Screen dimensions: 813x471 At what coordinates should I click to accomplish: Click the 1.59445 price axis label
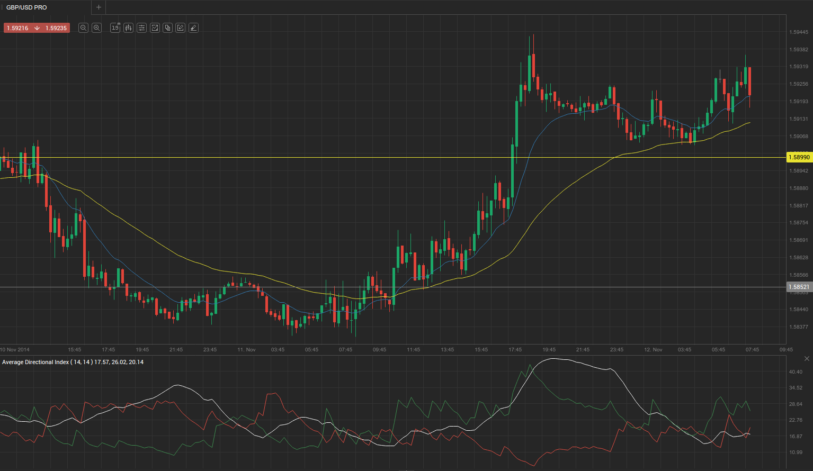(799, 32)
